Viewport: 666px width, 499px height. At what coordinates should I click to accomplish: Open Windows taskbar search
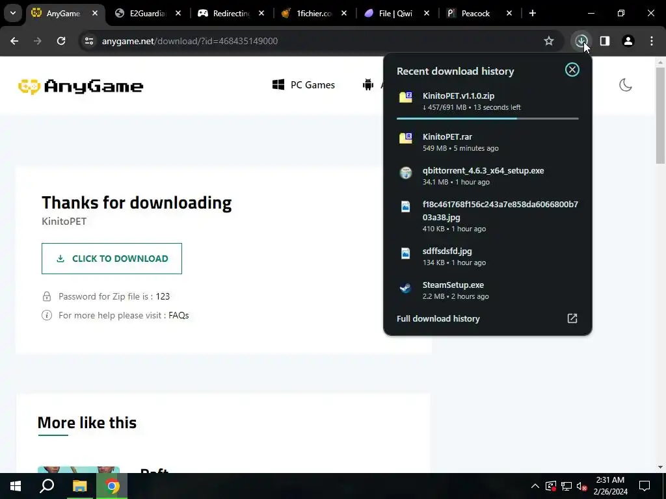point(47,486)
